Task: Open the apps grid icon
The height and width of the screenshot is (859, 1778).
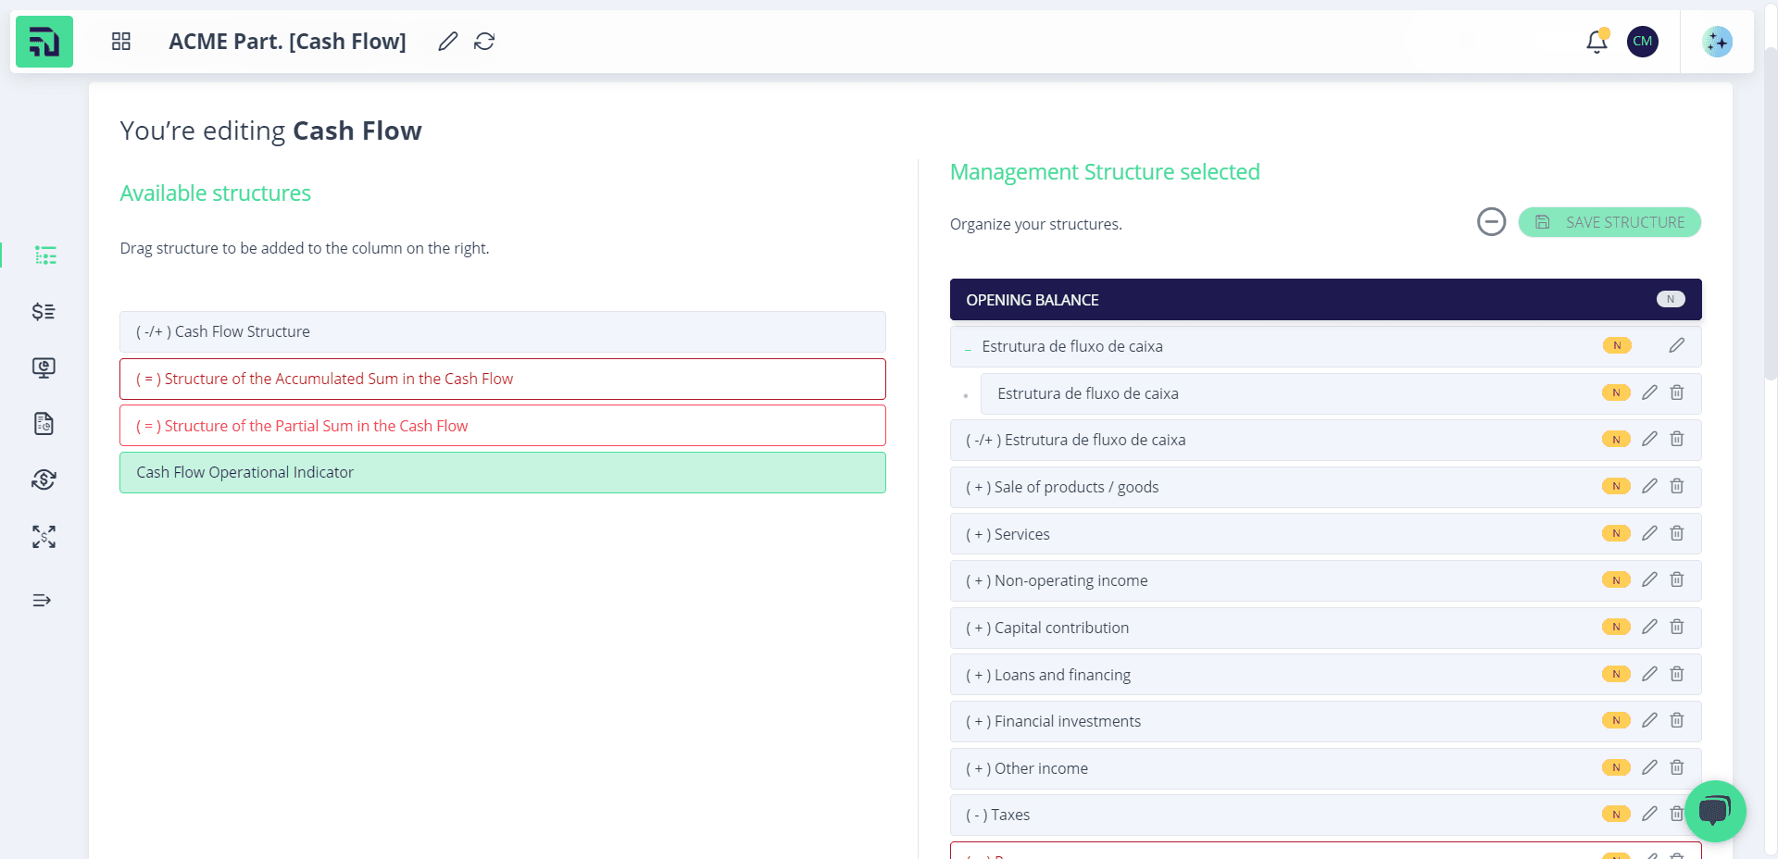Action: coord(121,41)
